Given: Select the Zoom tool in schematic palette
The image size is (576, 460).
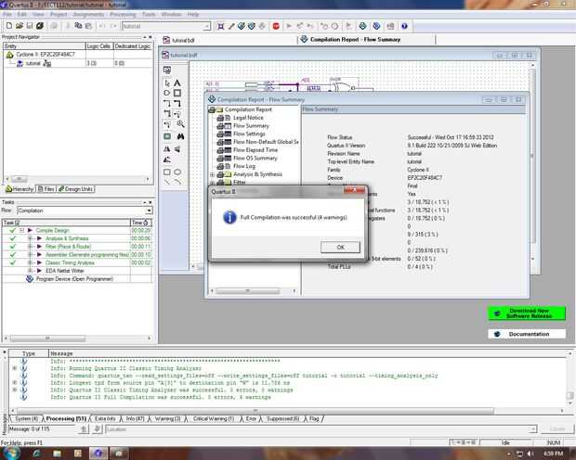Looking at the screenshot, I should click(x=180, y=124).
